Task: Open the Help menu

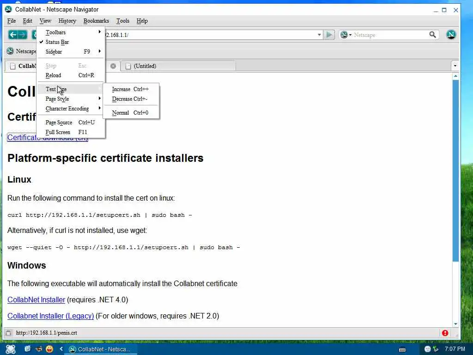Action: [x=142, y=21]
